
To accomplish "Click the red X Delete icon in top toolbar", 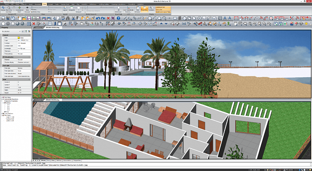I will tap(108, 18).
